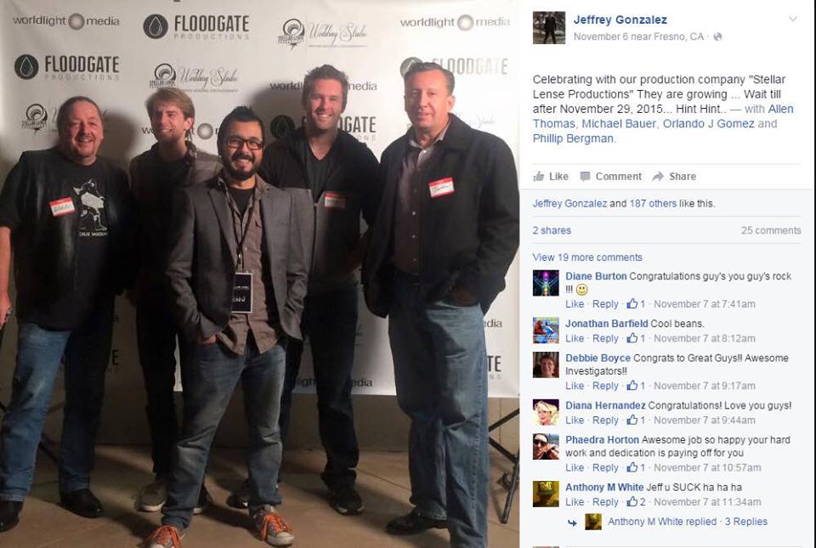
Task: Open the post options dropdown chevron
Action: click(792, 20)
